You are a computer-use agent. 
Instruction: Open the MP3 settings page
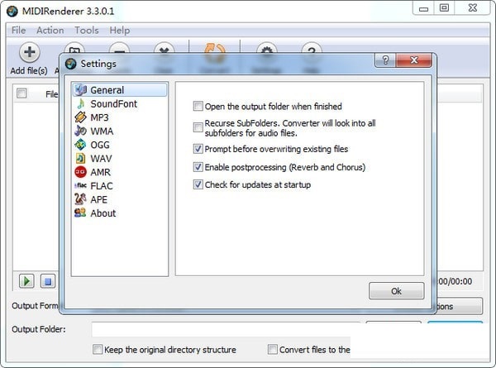[x=99, y=117]
